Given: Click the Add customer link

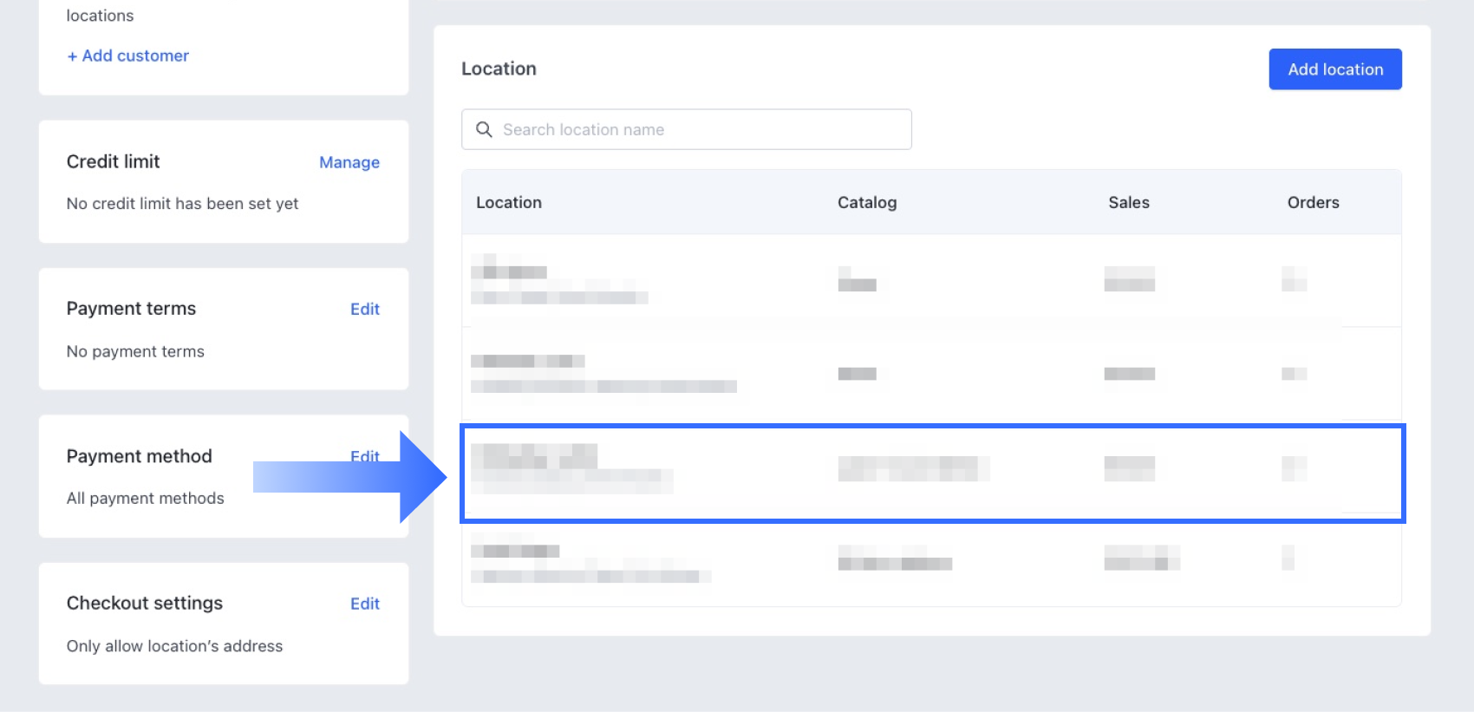Looking at the screenshot, I should click(x=128, y=56).
